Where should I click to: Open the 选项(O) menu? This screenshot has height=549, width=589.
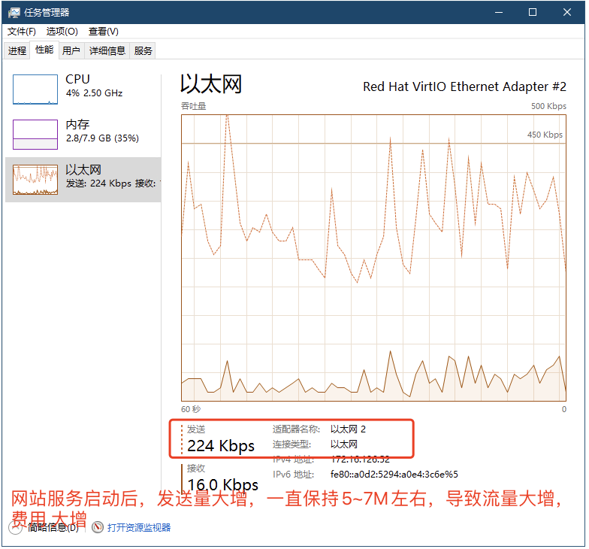62,32
